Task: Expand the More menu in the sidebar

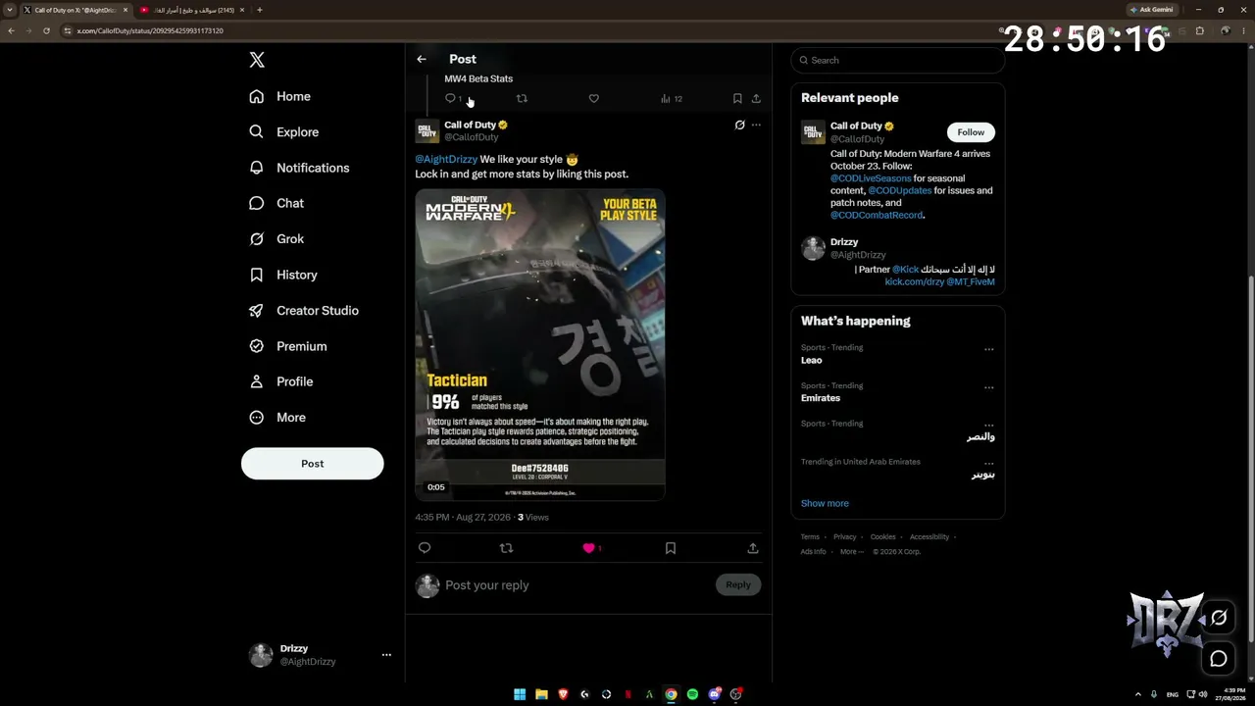Action: [277, 417]
